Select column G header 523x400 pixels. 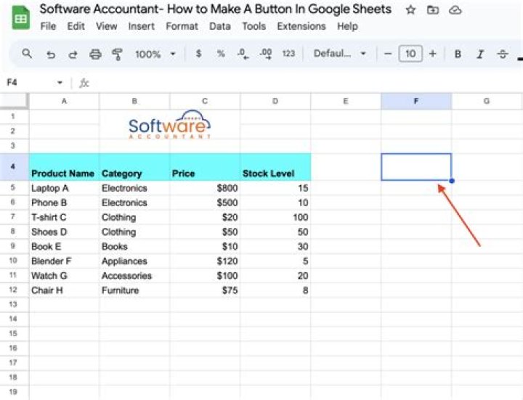(487, 102)
